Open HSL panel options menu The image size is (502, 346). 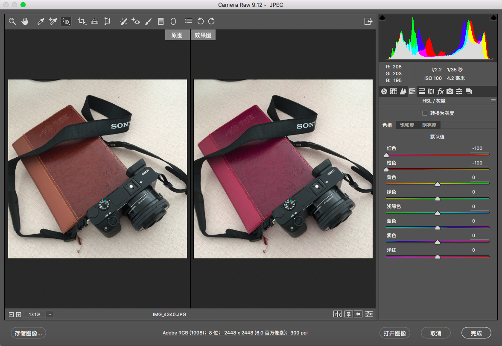coord(493,101)
